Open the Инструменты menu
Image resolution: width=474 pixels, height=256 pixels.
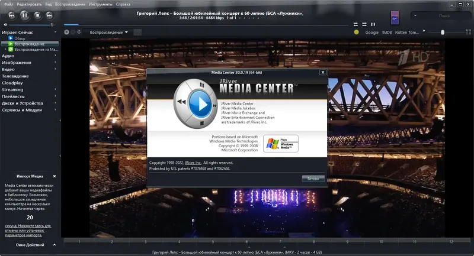tap(100, 4)
